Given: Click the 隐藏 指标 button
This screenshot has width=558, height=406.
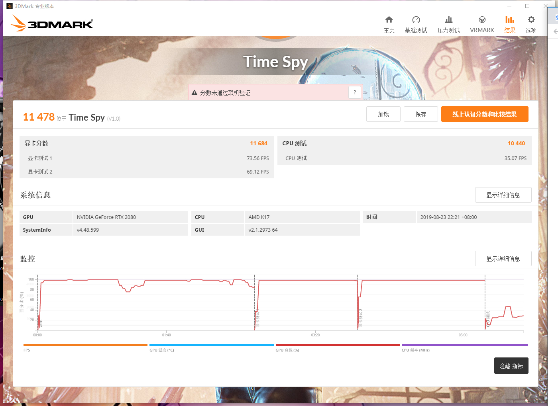Looking at the screenshot, I should [x=511, y=366].
